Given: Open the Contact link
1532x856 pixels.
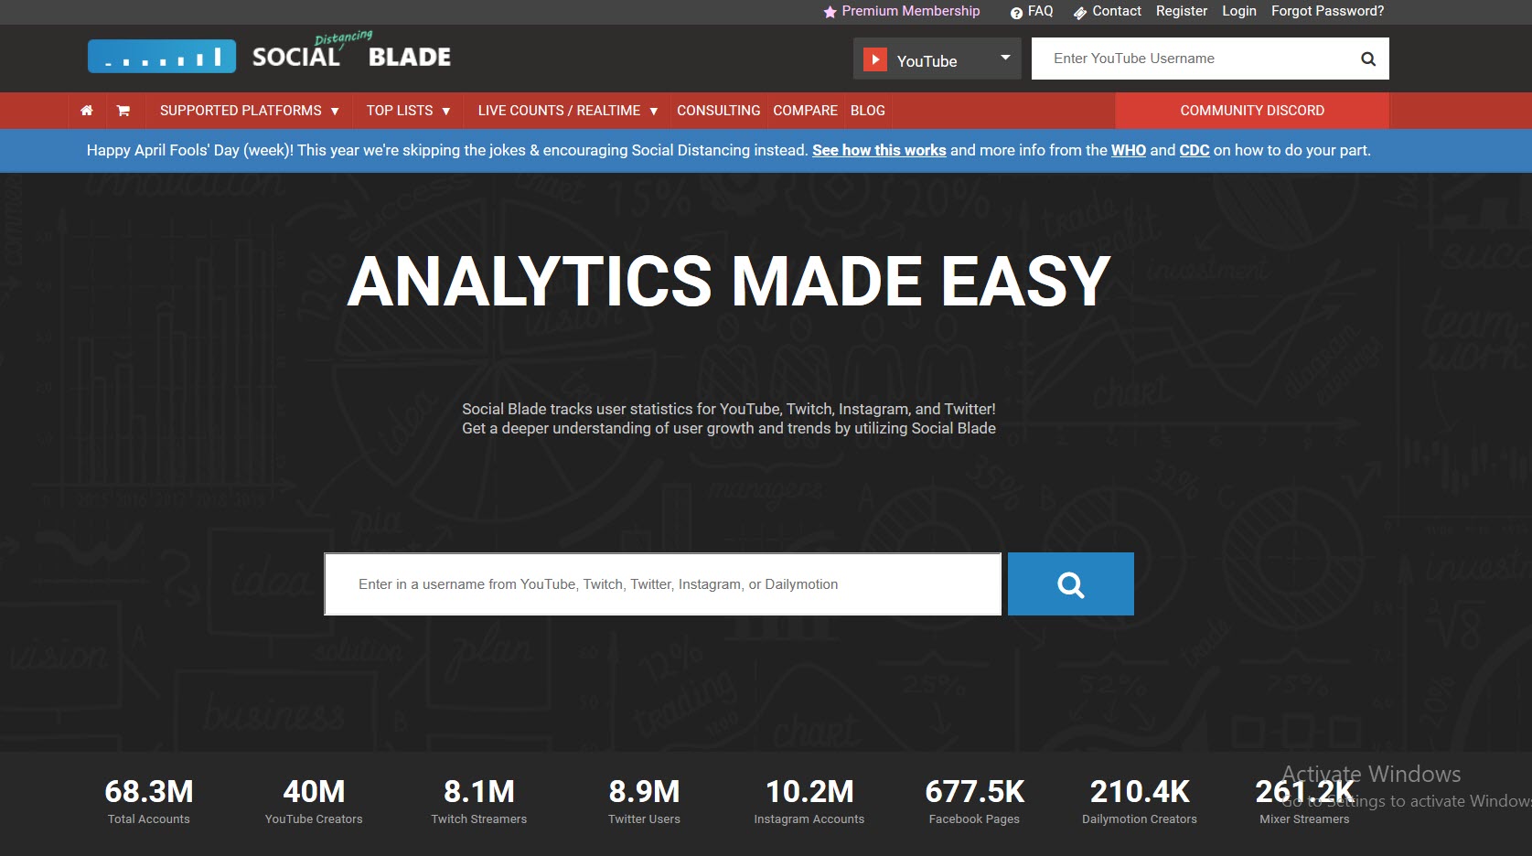Looking at the screenshot, I should (x=1117, y=11).
